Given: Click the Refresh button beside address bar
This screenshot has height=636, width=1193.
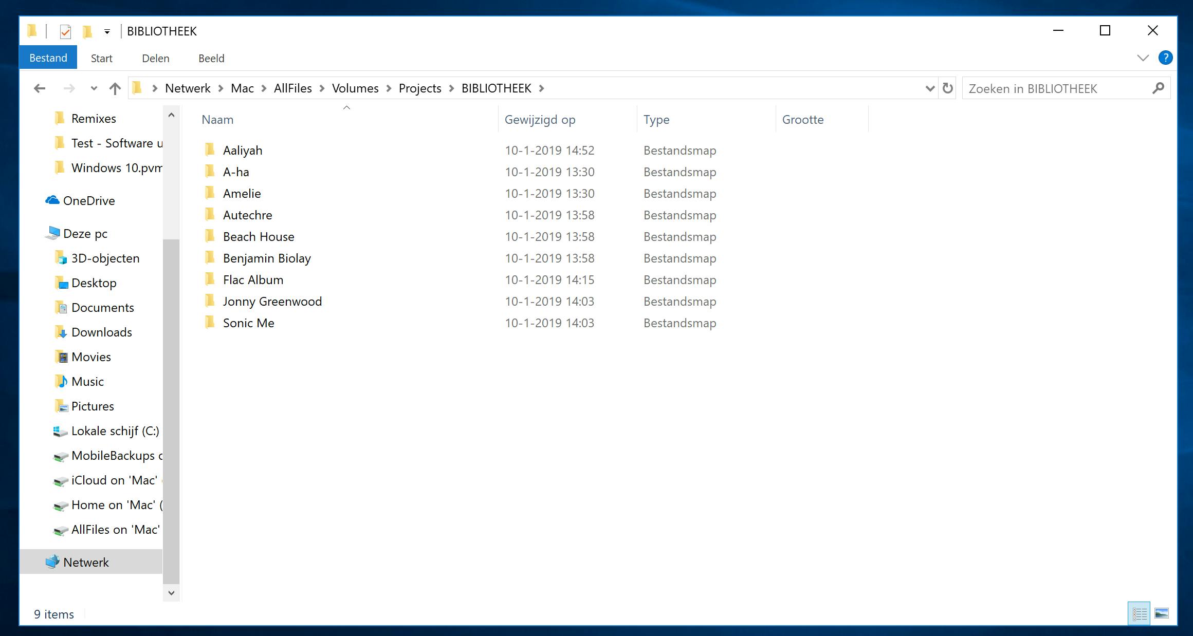Looking at the screenshot, I should [x=948, y=88].
